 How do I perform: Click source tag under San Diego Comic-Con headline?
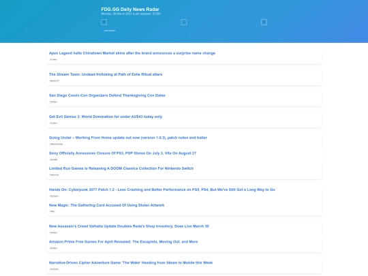[x=53, y=102]
